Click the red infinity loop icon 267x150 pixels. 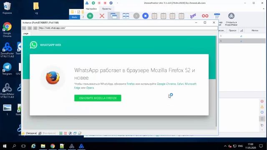(x=205, y=16)
